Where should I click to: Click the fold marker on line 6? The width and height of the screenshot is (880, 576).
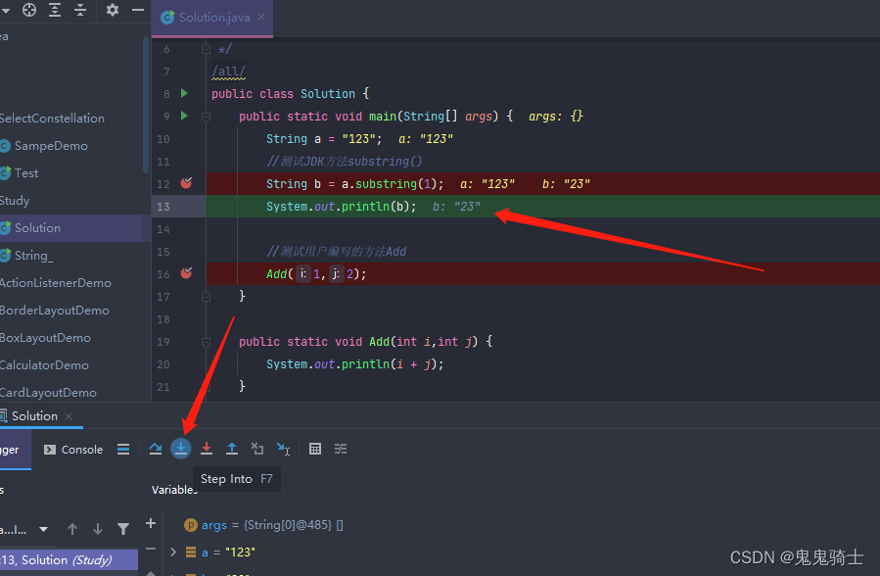[206, 49]
